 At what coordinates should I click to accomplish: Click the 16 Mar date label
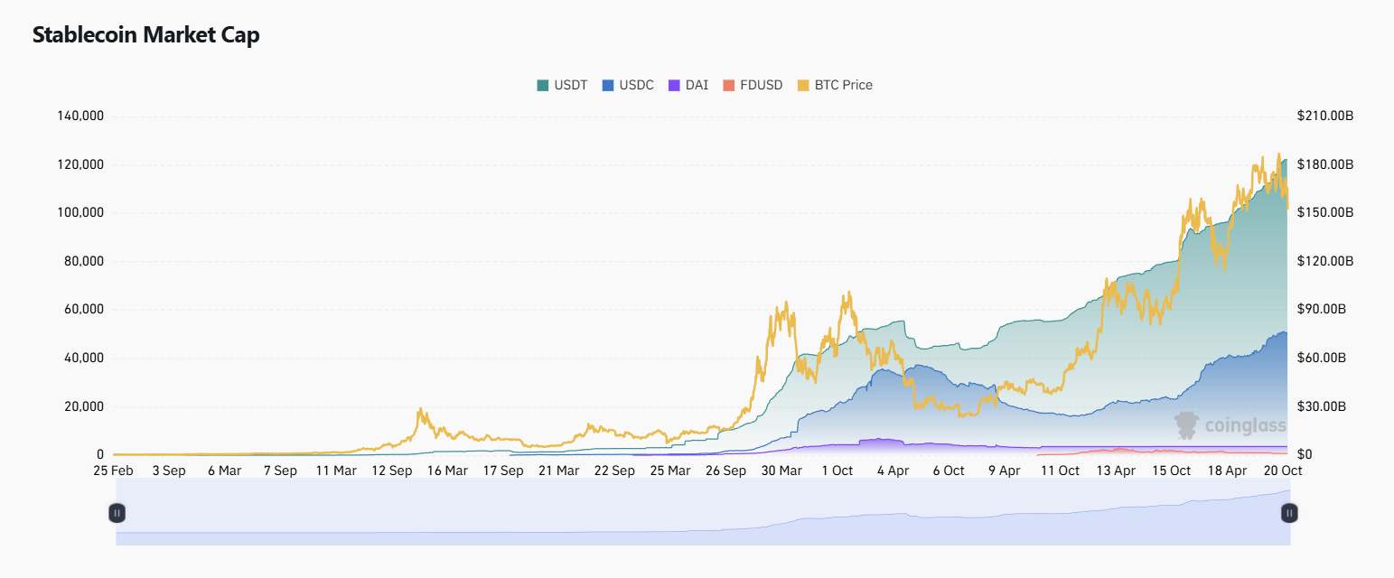[447, 471]
